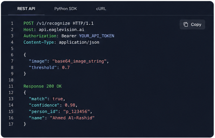Click the "image" JSON key
Image resolution: width=215 pixels, height=138 pixels.
[38, 61]
